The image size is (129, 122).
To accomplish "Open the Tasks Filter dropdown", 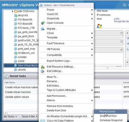I will tap(29, 117).
